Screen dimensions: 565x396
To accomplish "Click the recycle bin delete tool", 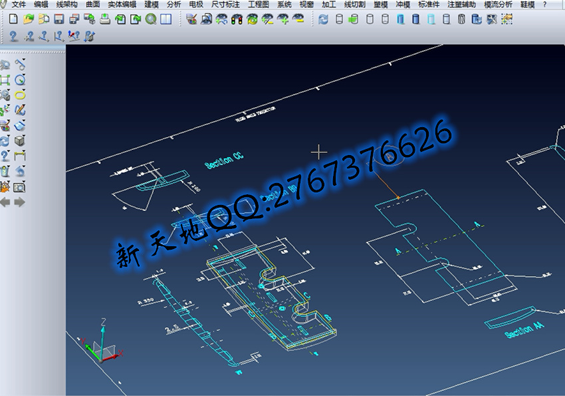I will 5,171.
